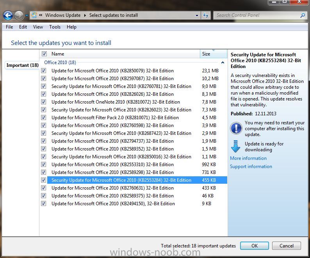Click the 9 KB size cell

[207, 204]
